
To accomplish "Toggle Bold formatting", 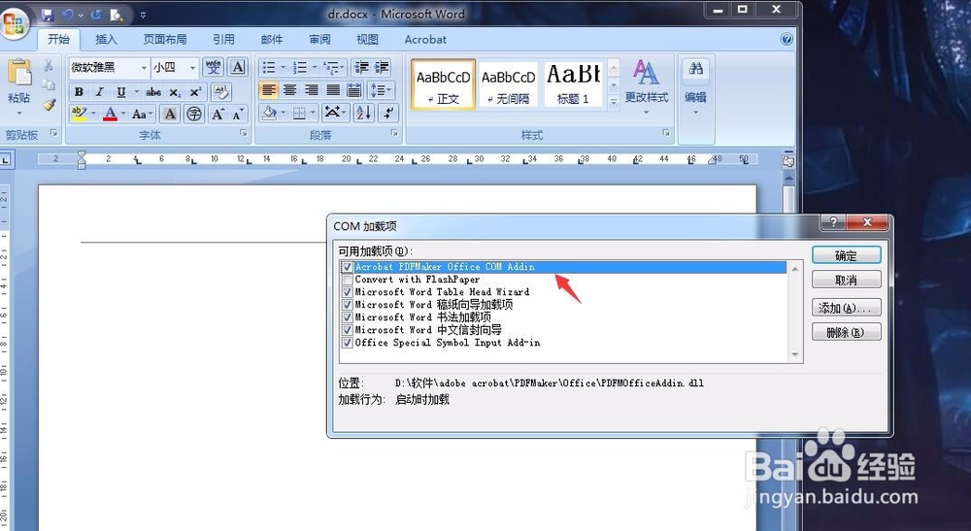I will 79,91.
